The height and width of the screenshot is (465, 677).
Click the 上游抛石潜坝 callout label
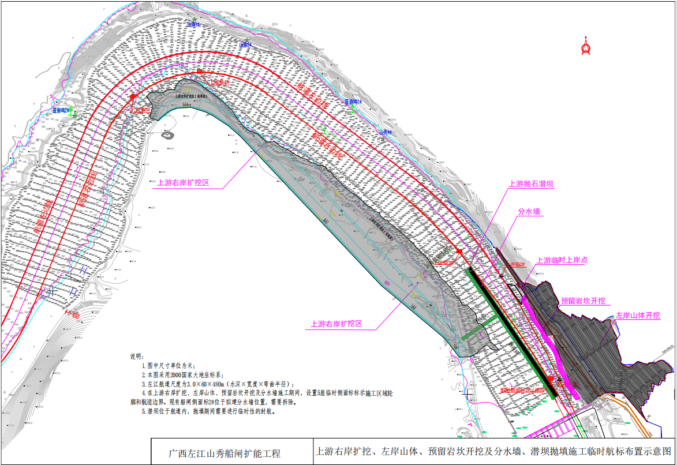coord(531,184)
